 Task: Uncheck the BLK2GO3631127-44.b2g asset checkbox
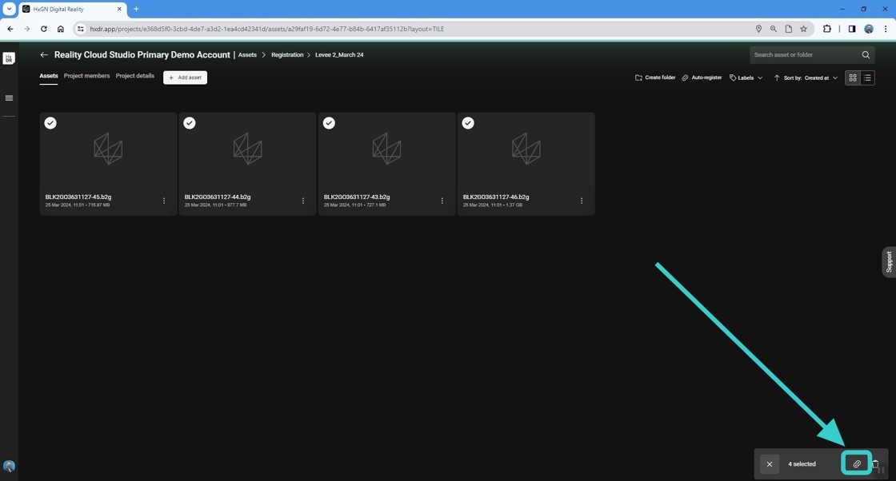coord(190,123)
